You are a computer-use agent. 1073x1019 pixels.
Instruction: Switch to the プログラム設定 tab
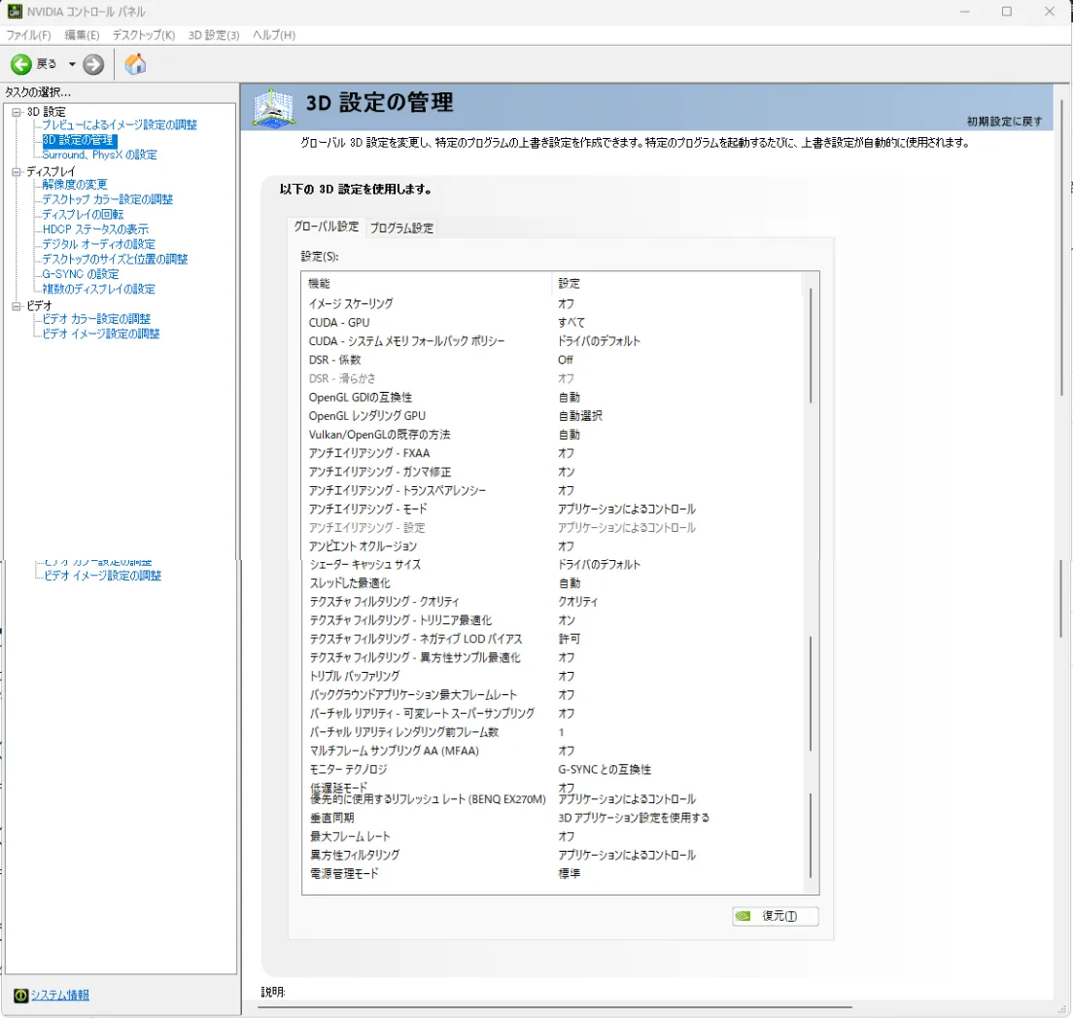401,228
